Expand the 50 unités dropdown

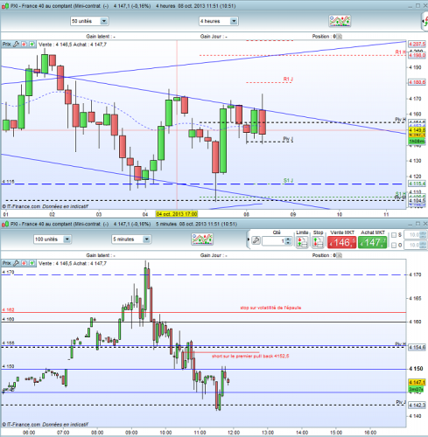pyautogui.click(x=104, y=21)
